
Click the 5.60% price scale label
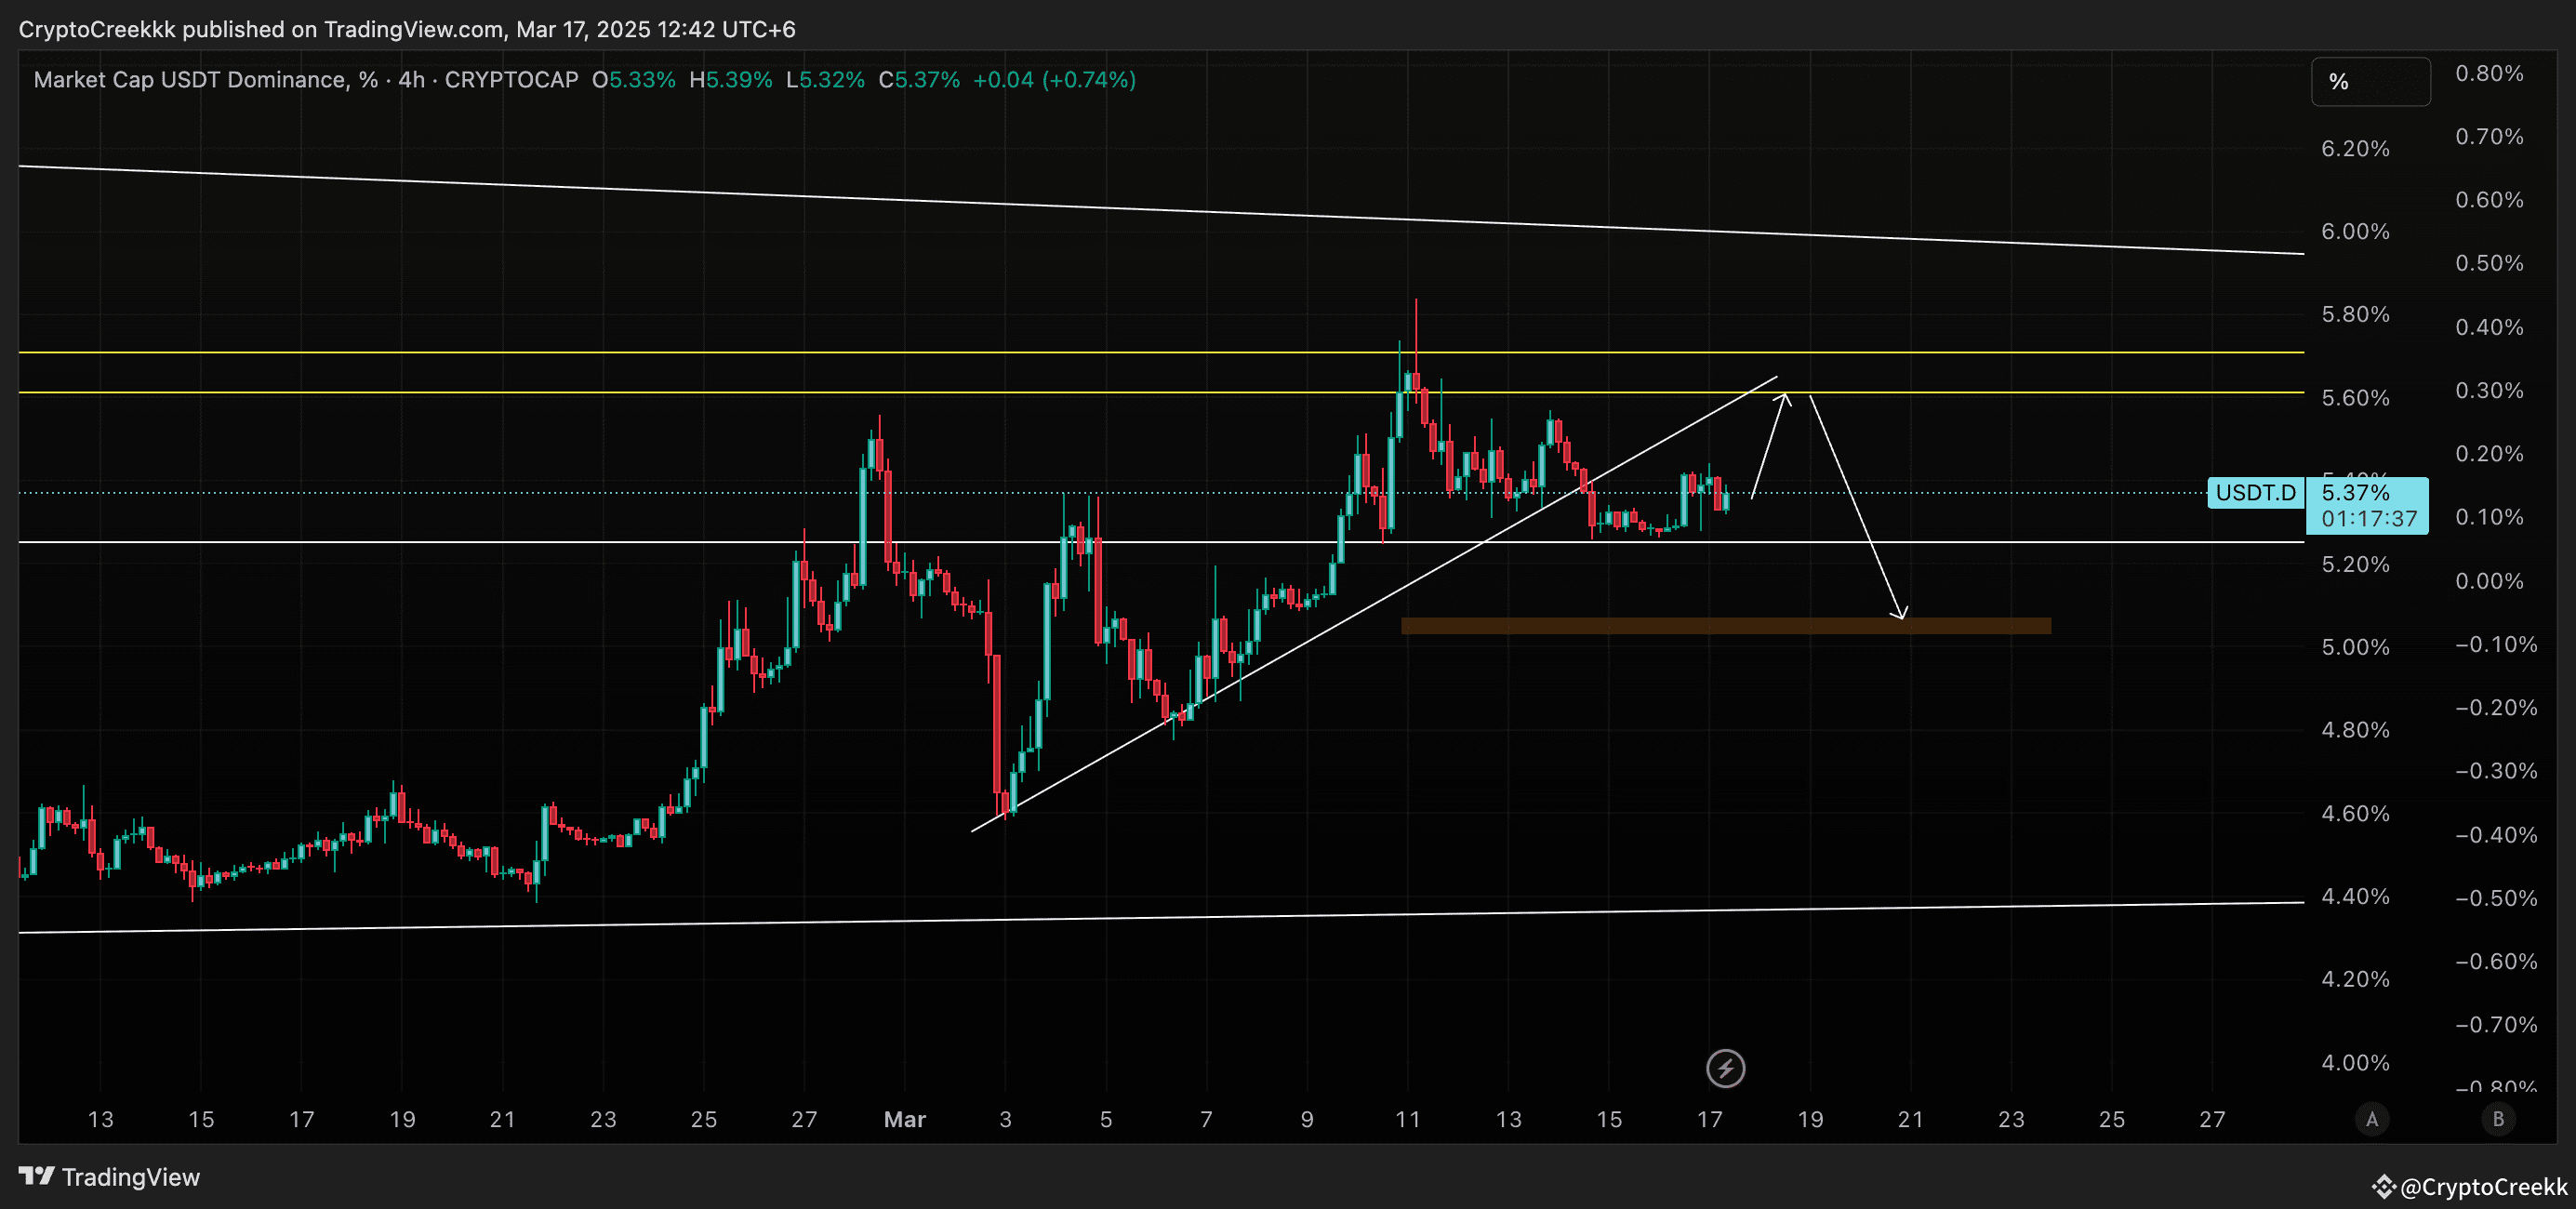[x=2355, y=398]
